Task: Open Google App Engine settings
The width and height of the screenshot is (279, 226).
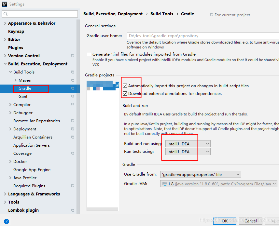Action: tap(32, 170)
